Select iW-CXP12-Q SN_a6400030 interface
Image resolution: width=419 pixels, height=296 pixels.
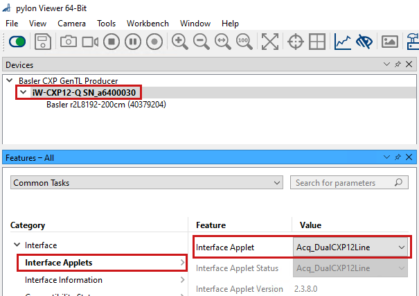[84, 92]
